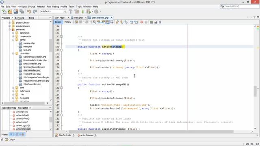Switch to the Start Page tab
260x146 pixels.
60,18
